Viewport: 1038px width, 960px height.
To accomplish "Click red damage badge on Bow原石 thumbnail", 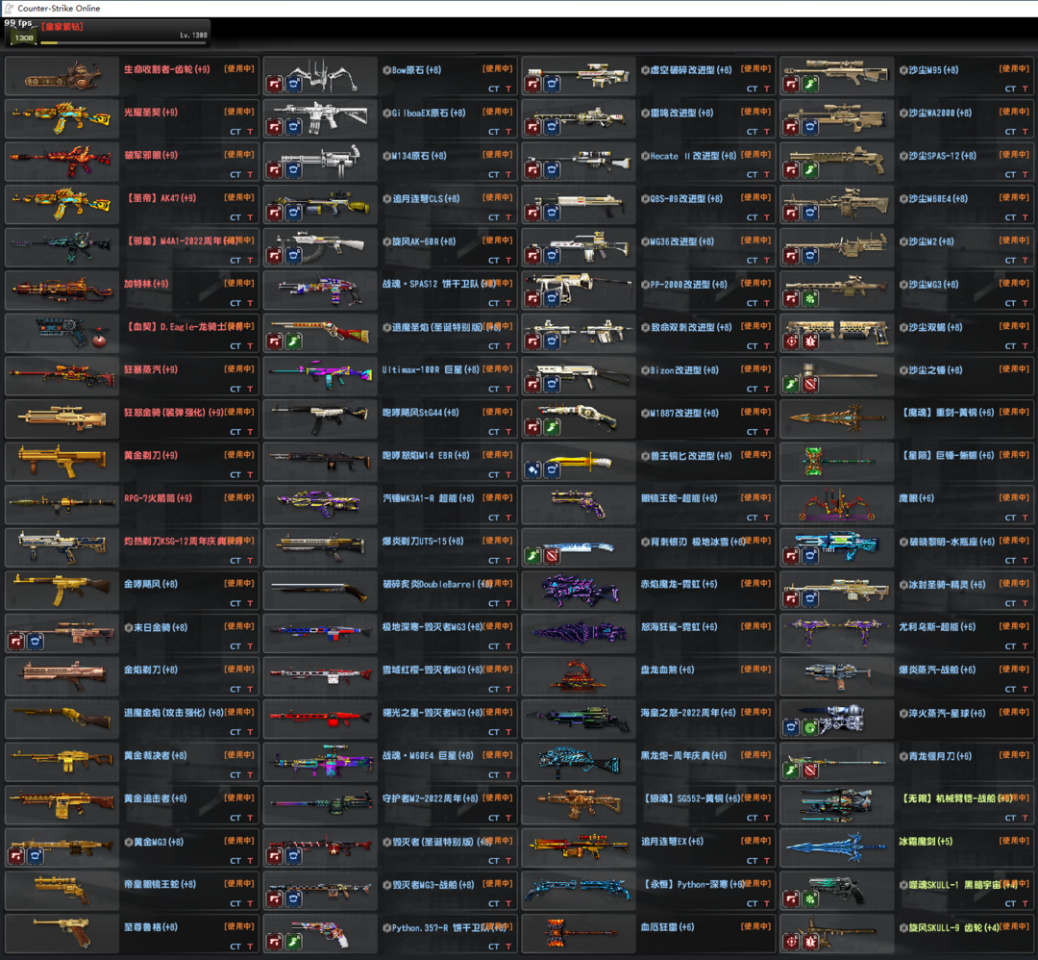I will coord(275,84).
